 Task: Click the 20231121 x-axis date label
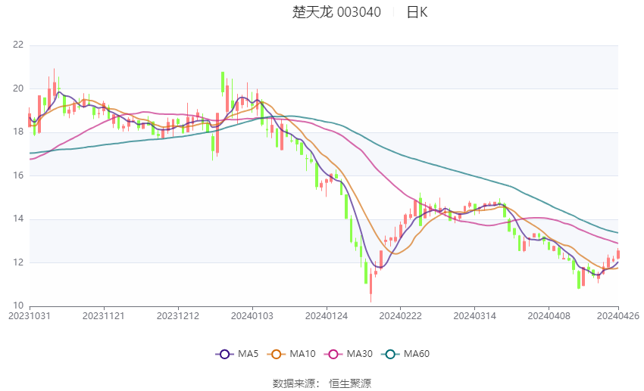[x=103, y=315]
